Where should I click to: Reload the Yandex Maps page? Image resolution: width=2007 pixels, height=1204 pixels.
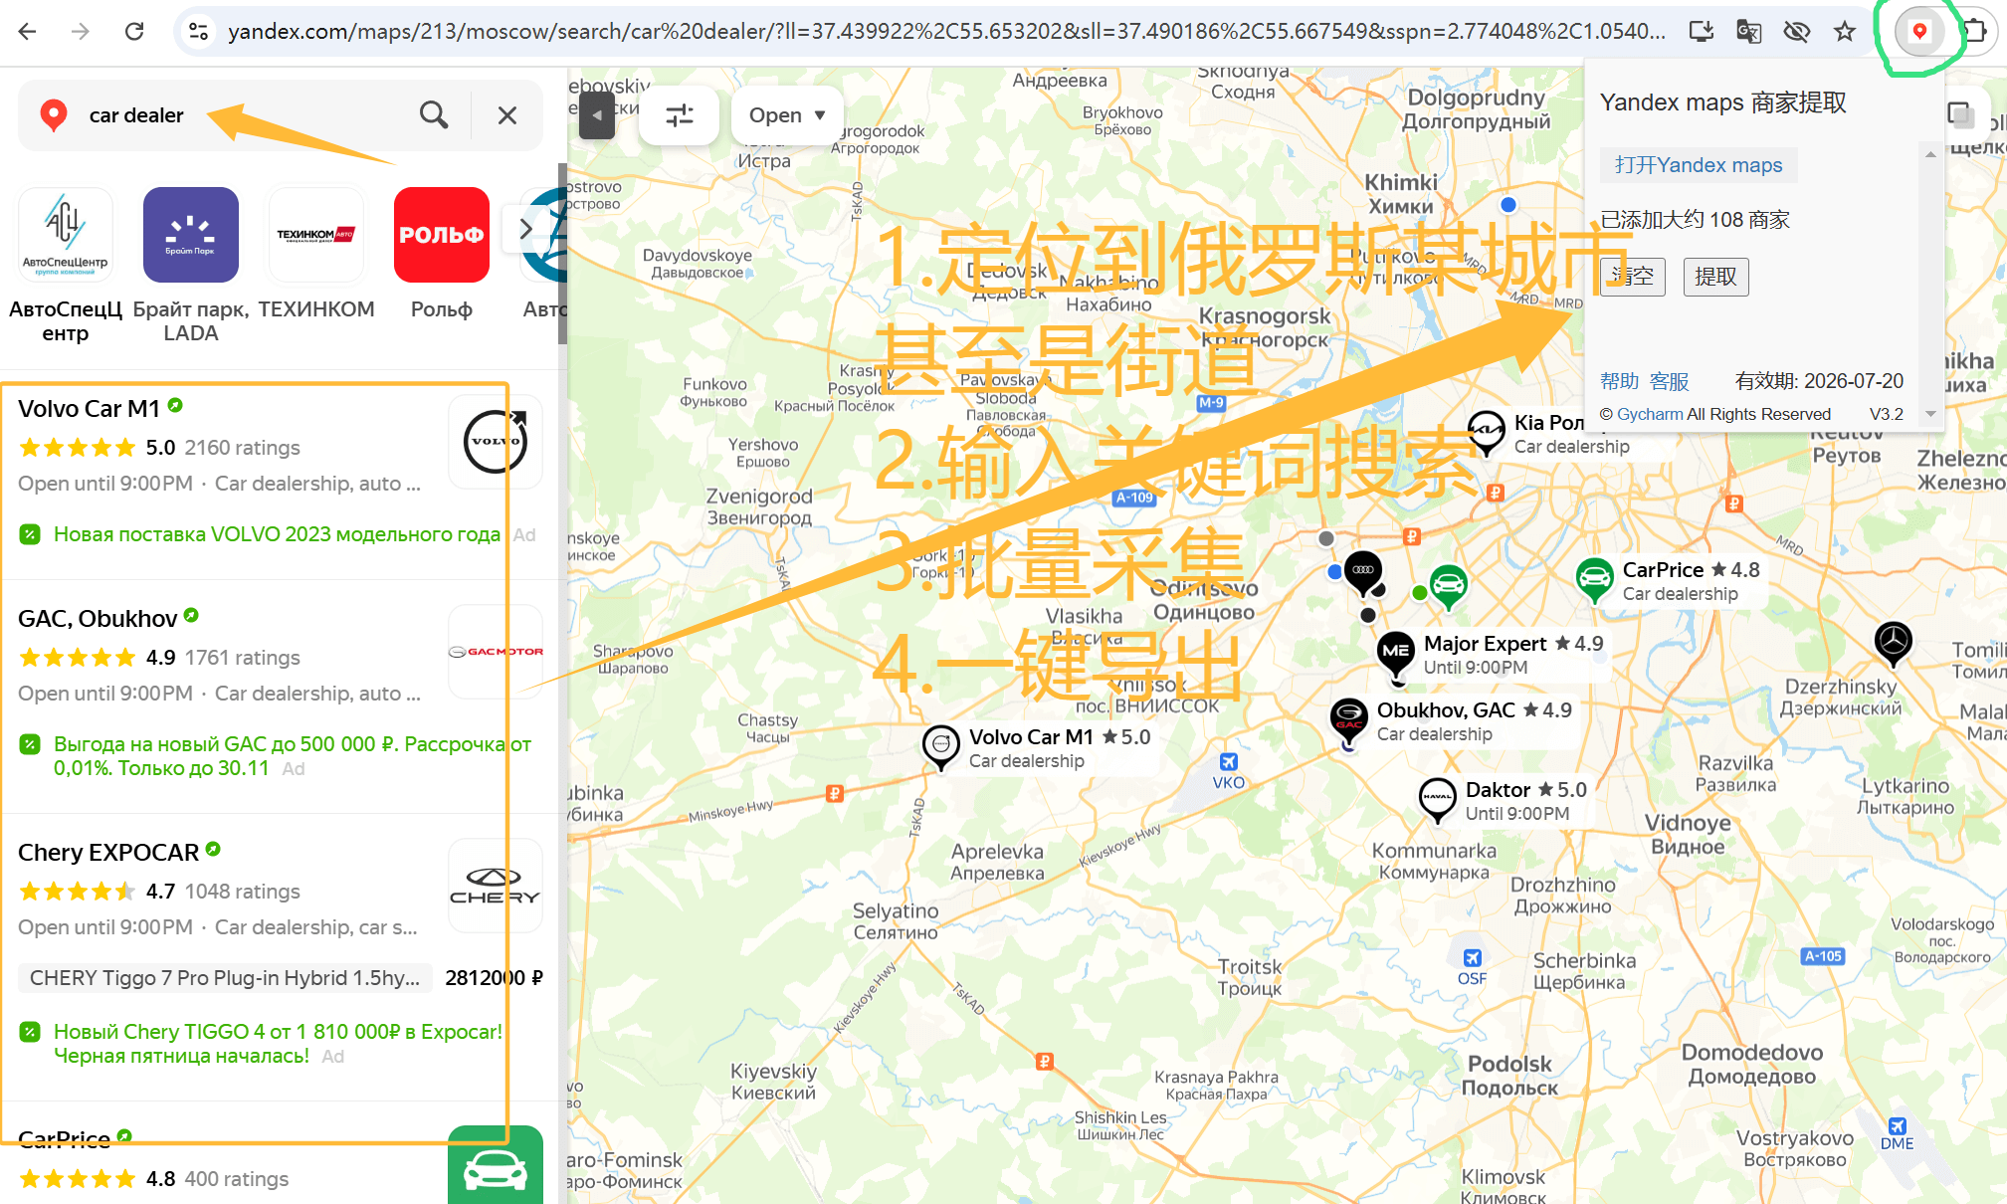tap(134, 31)
